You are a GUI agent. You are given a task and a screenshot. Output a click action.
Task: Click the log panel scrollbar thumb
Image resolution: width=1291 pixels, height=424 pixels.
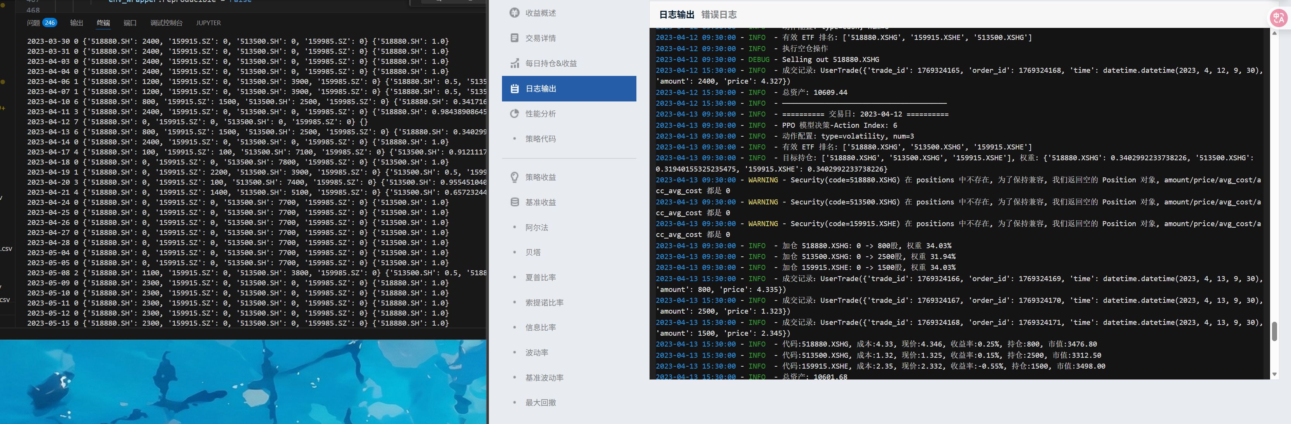tap(1274, 331)
